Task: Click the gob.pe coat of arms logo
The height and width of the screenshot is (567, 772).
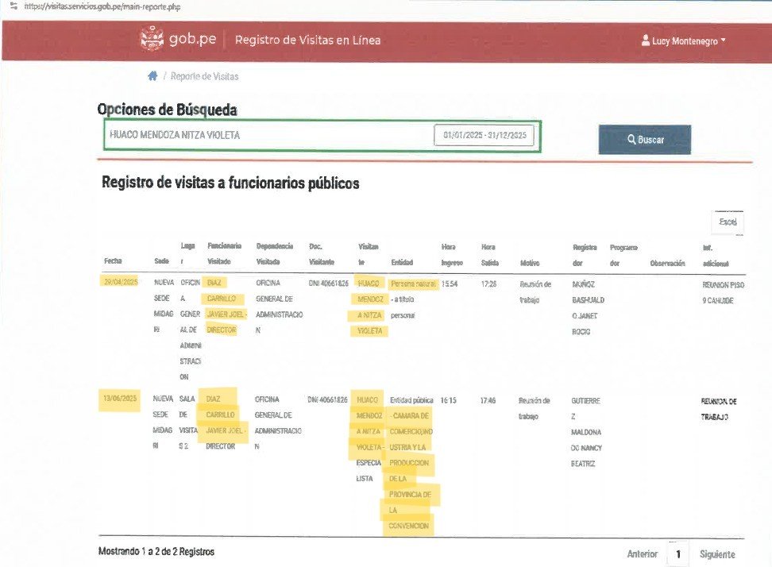Action: 151,39
